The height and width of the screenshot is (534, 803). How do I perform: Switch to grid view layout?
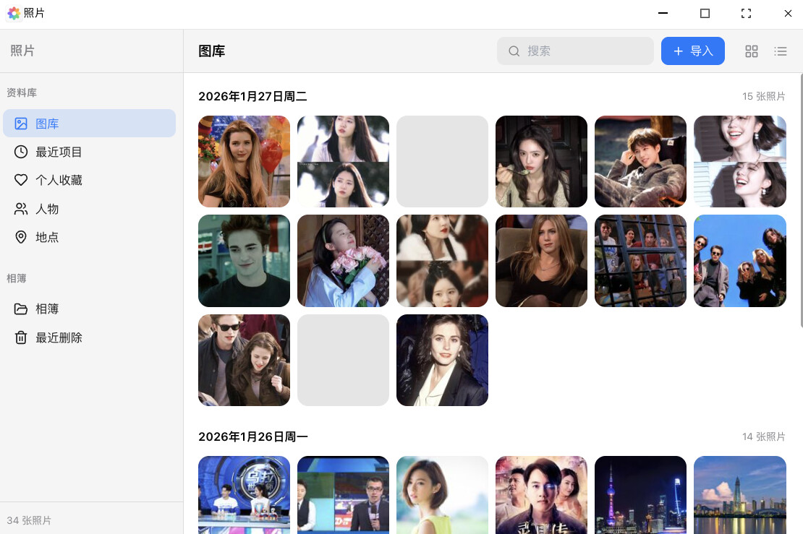(x=752, y=51)
